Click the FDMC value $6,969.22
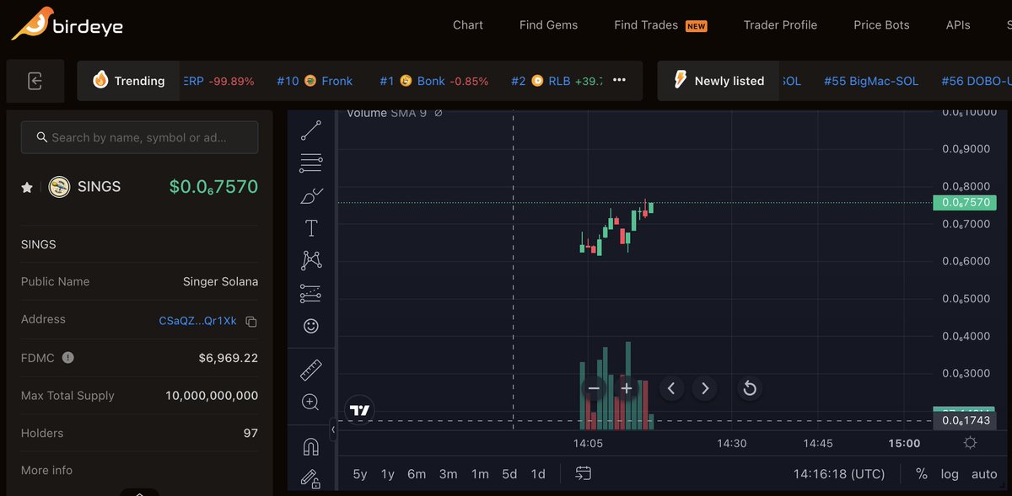This screenshot has width=1012, height=496. 229,358
